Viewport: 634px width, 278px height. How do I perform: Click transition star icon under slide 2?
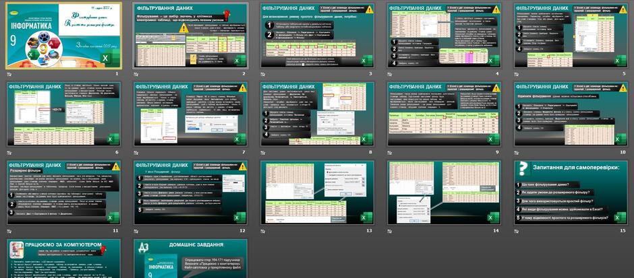(136, 74)
